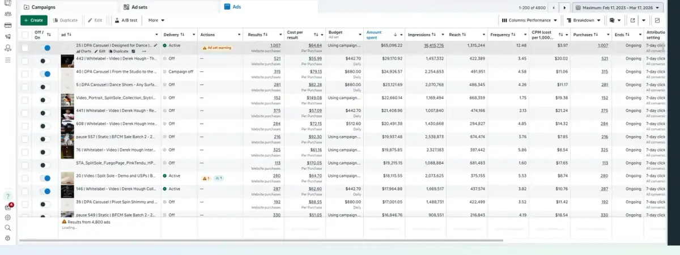This screenshot has width=680, height=255.
Task: Open the Actions column dropdown arrow
Action: [x=239, y=35]
